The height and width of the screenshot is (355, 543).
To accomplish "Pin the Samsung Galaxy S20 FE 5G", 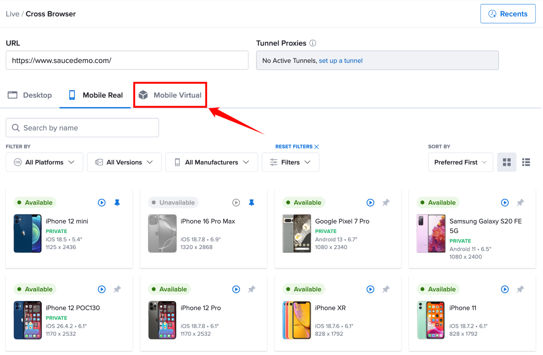I will pos(520,203).
